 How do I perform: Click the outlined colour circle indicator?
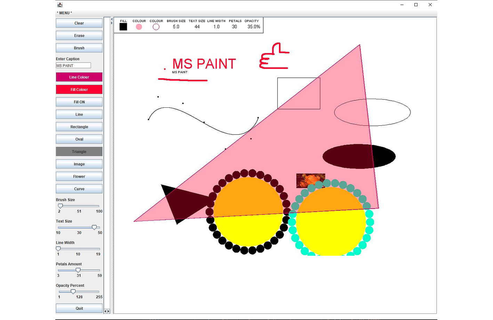[x=156, y=27]
